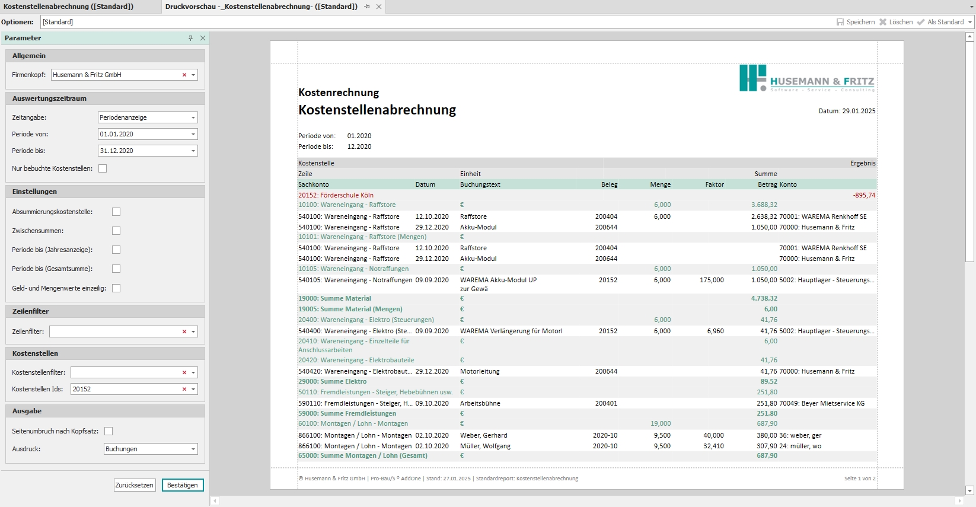Check Geld- und Mengenwerte einzeilig
976x507 pixels.
116,288
